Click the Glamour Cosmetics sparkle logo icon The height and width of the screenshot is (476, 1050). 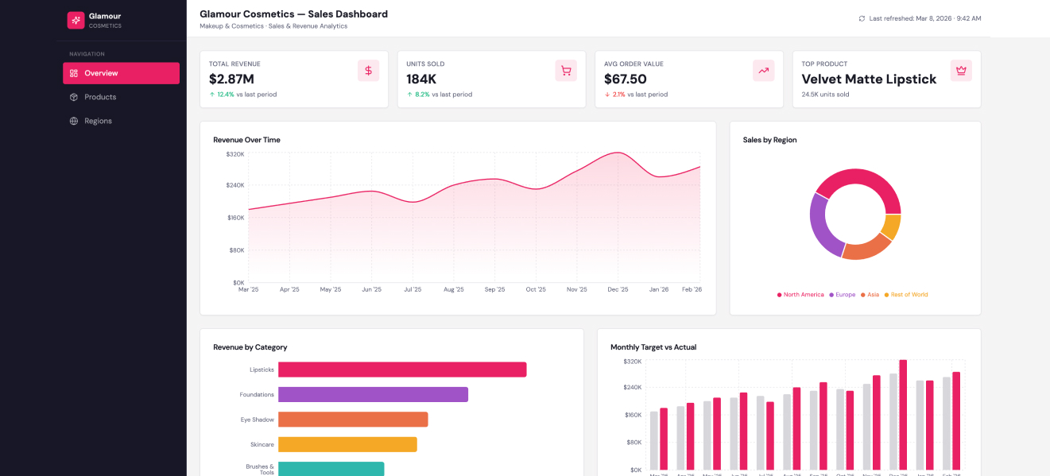(76, 19)
